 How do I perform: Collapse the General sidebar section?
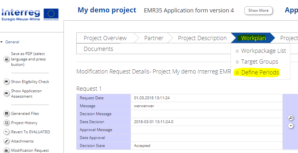click(2, 42)
